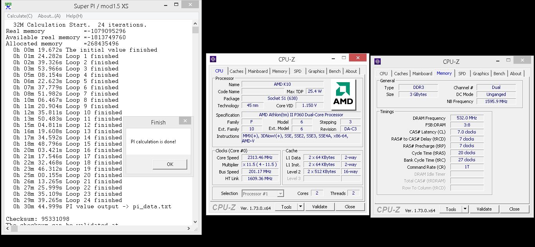The image size is (535, 247).
Task: Expand Tools dropdown arrow in CPU-Z CPU window
Action: point(301,207)
